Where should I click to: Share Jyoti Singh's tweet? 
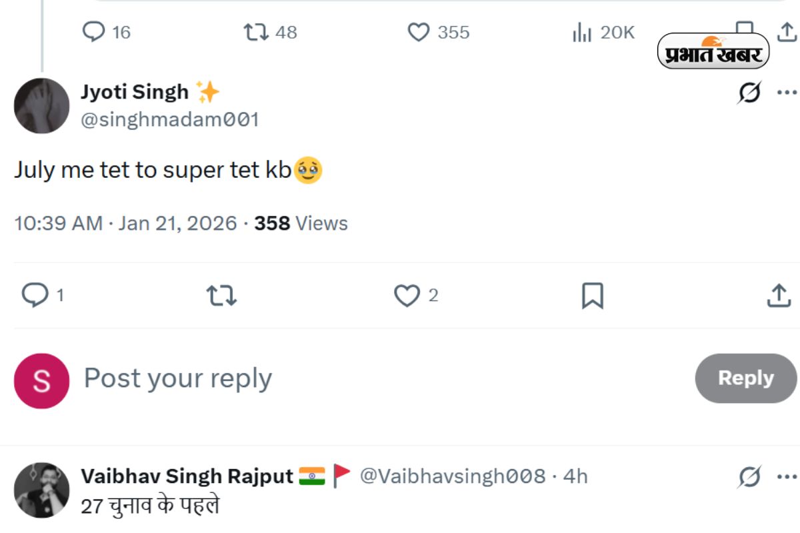(779, 295)
